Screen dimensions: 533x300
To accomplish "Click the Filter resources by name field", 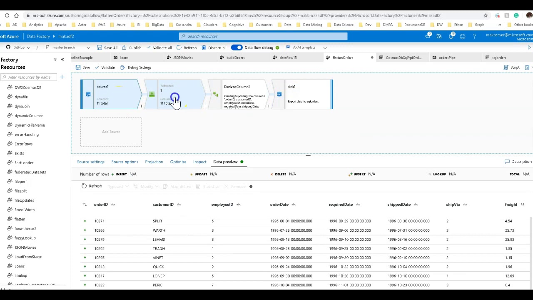I will pos(29,77).
